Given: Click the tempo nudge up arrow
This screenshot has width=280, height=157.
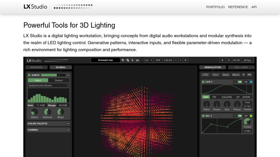Looking at the screenshot, I should tap(181, 60).
